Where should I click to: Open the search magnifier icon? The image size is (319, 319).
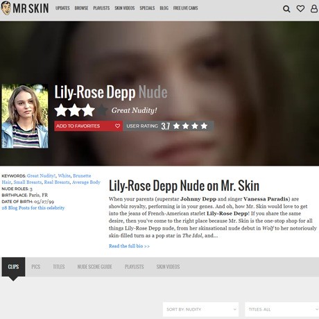[x=286, y=9]
